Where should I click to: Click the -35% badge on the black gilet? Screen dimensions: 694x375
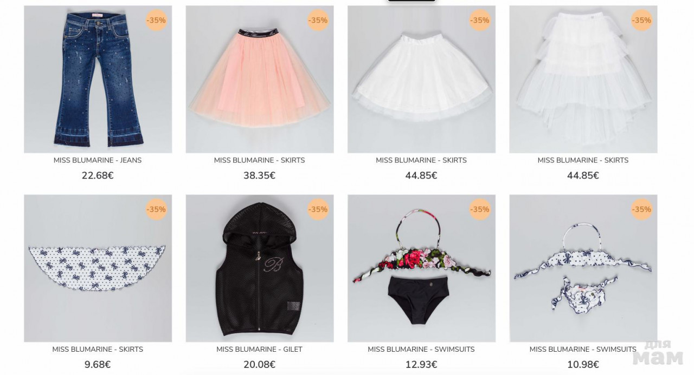318,209
